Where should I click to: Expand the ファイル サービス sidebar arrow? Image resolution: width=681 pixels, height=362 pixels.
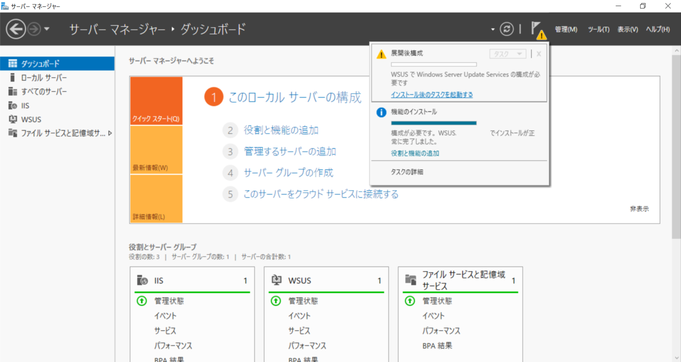(110, 133)
